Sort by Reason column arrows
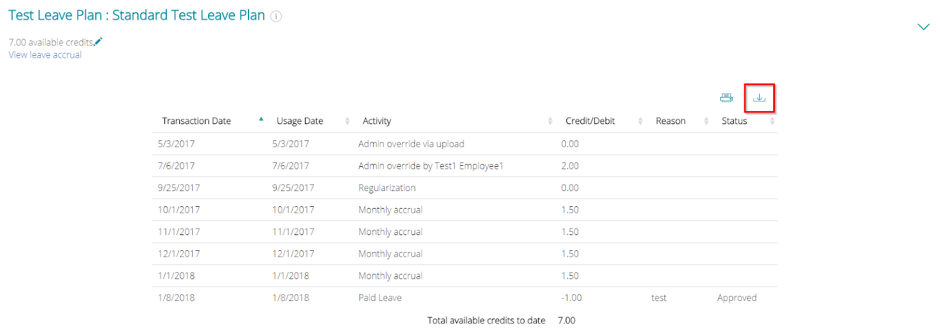Screen dimensions: 940x332 706,120
